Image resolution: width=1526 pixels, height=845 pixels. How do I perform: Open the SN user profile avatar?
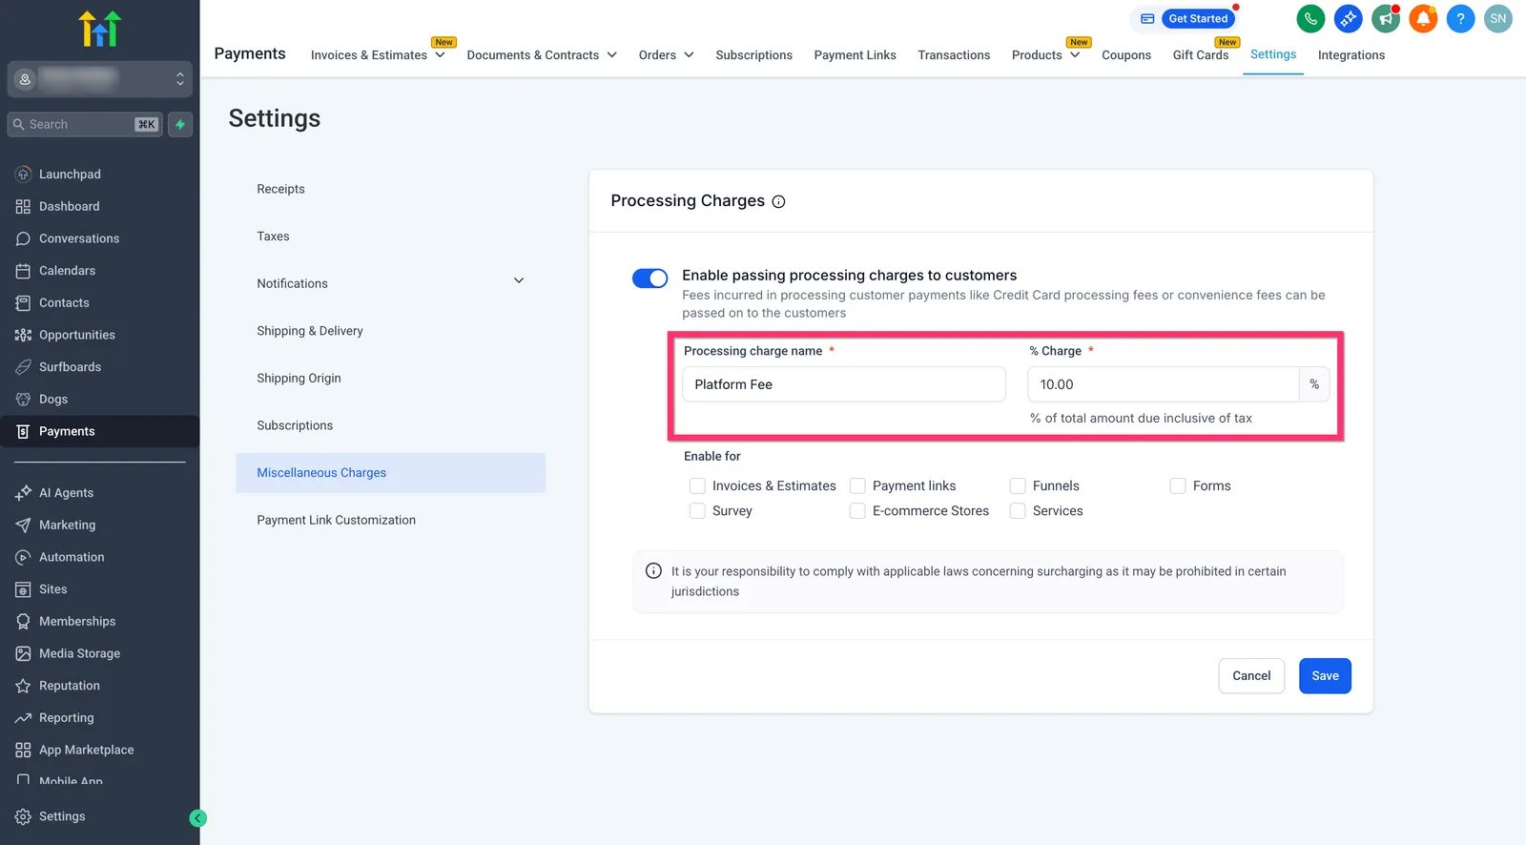pyautogui.click(x=1498, y=18)
